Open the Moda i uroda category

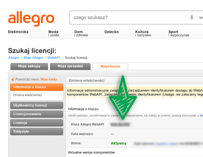(53, 33)
